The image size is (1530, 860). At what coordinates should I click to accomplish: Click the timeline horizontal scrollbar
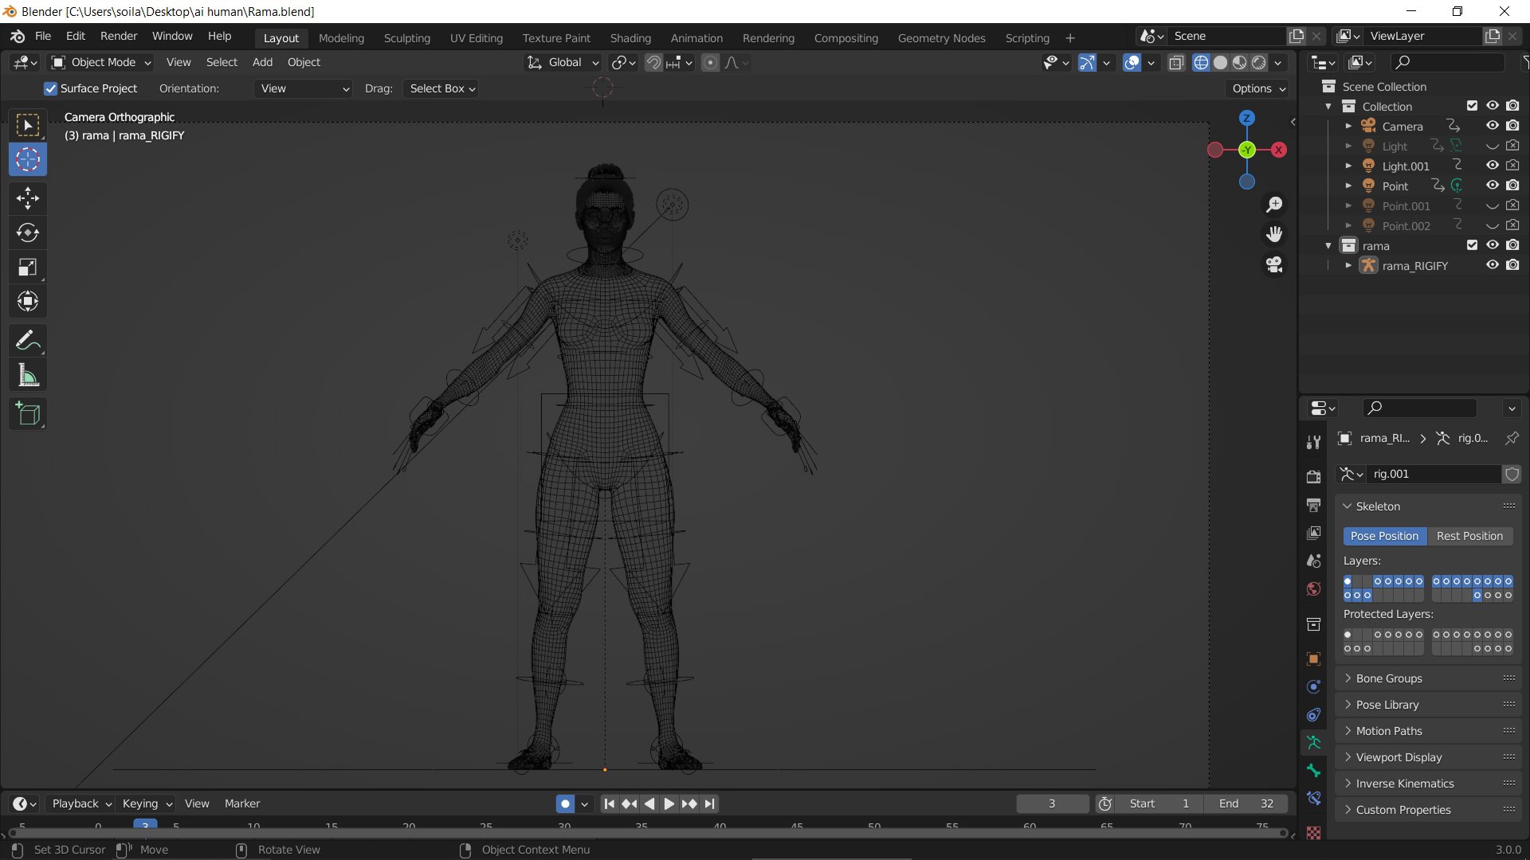pyautogui.click(x=647, y=834)
